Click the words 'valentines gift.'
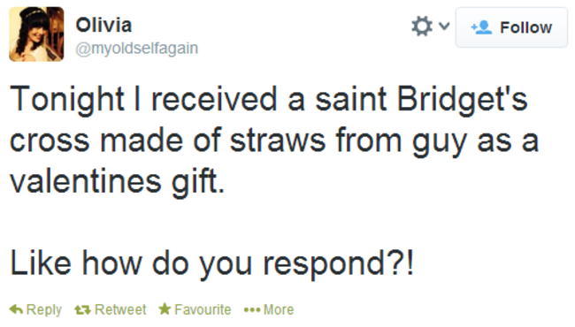 coord(118,181)
